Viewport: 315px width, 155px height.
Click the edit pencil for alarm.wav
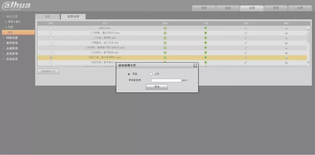tap(246, 28)
